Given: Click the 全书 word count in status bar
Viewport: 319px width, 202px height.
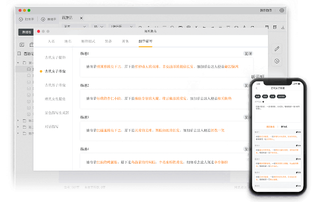Looking at the screenshot, I should coord(72,187).
